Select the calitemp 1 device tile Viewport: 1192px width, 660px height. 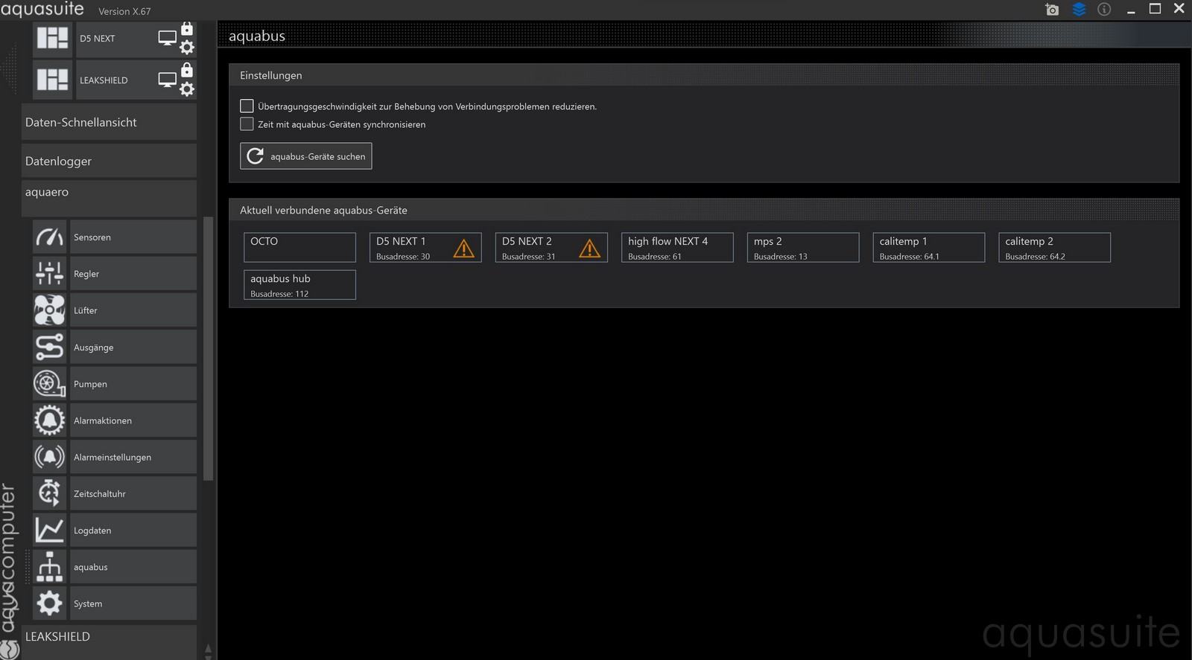[929, 247]
